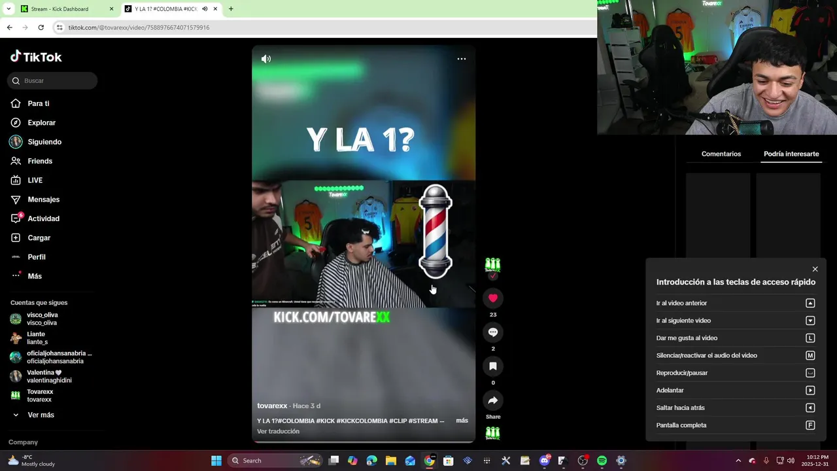Click tovarexx username on video
This screenshot has width=837, height=471.
(272, 406)
